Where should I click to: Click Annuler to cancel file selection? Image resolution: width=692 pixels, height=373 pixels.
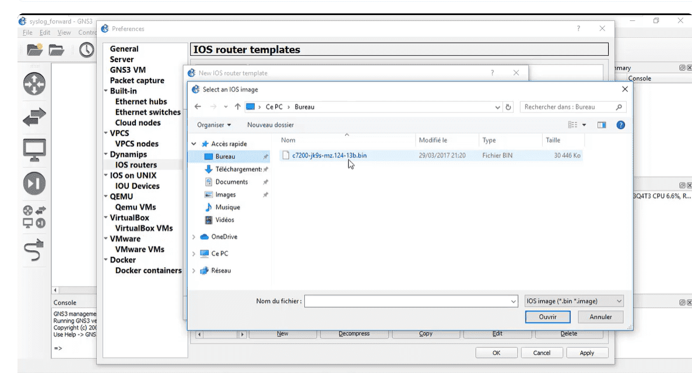pos(600,317)
